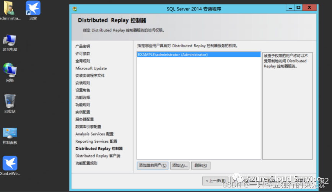This screenshot has width=332, height=192.
Task: Launch the XunLeiWe... desktop icon
Action: pyautogui.click(x=10, y=166)
